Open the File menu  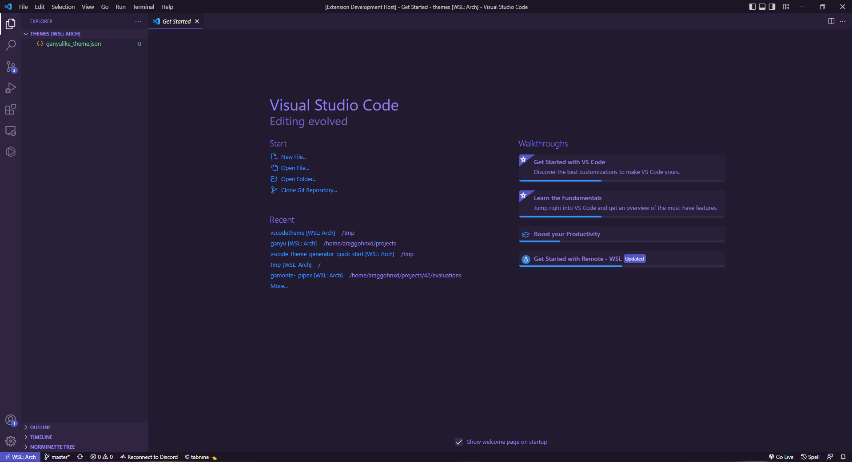24,7
